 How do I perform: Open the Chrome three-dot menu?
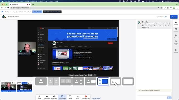tap(177, 8)
